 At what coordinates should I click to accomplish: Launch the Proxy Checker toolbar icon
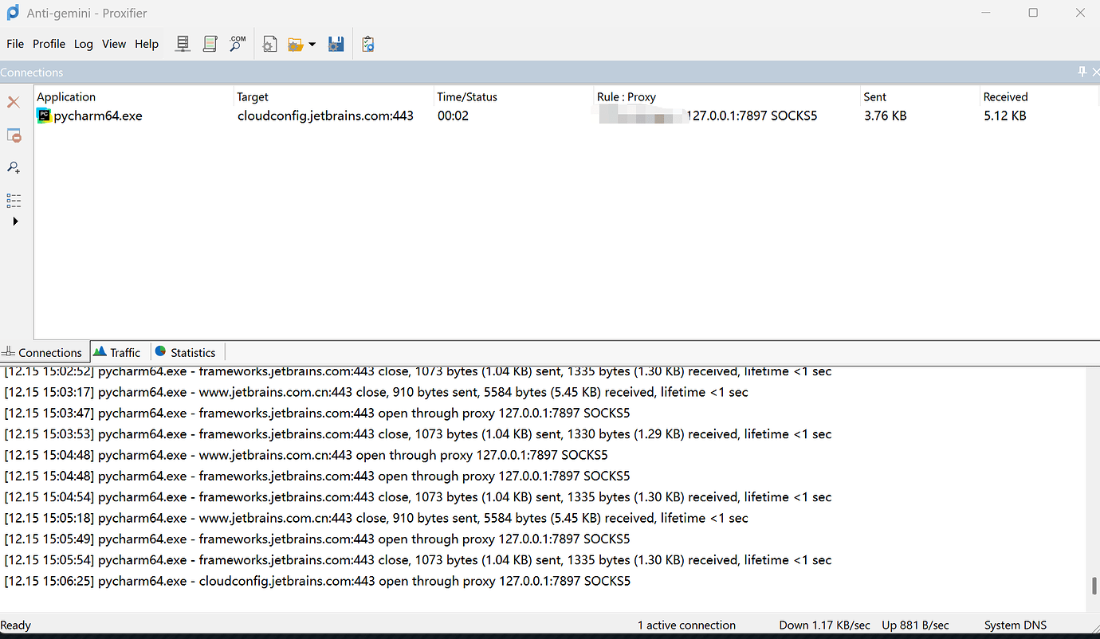tap(367, 44)
